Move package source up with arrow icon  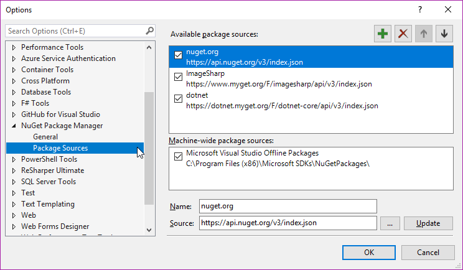tap(424, 34)
